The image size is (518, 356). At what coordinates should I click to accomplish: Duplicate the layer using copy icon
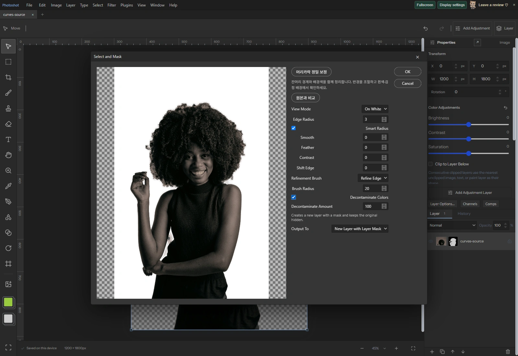click(x=442, y=351)
